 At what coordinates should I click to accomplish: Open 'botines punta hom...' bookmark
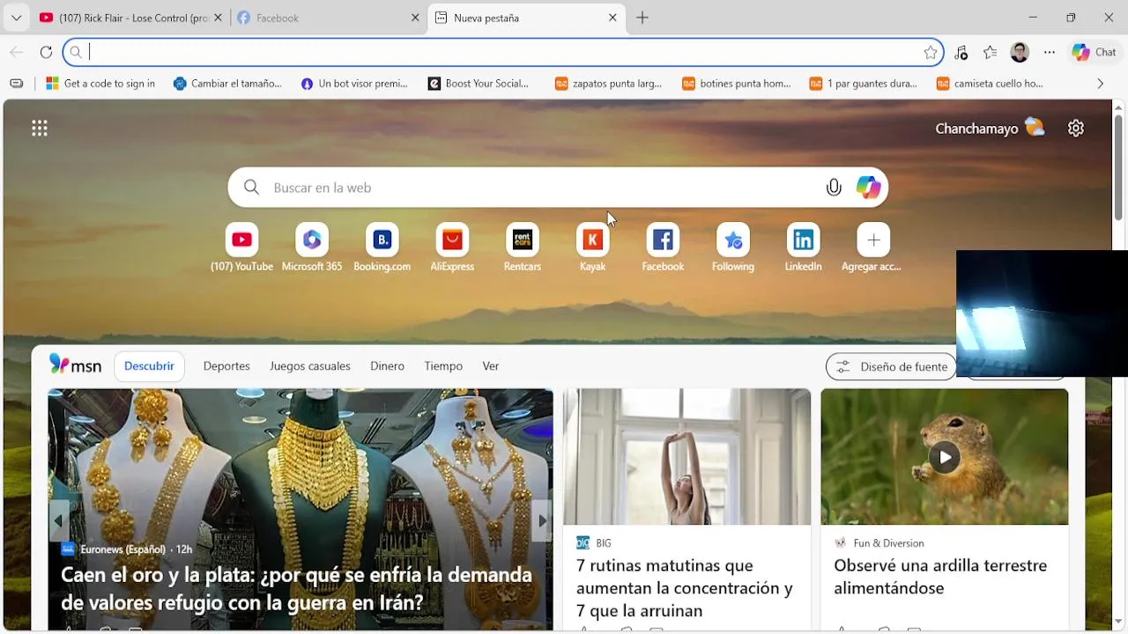[736, 84]
